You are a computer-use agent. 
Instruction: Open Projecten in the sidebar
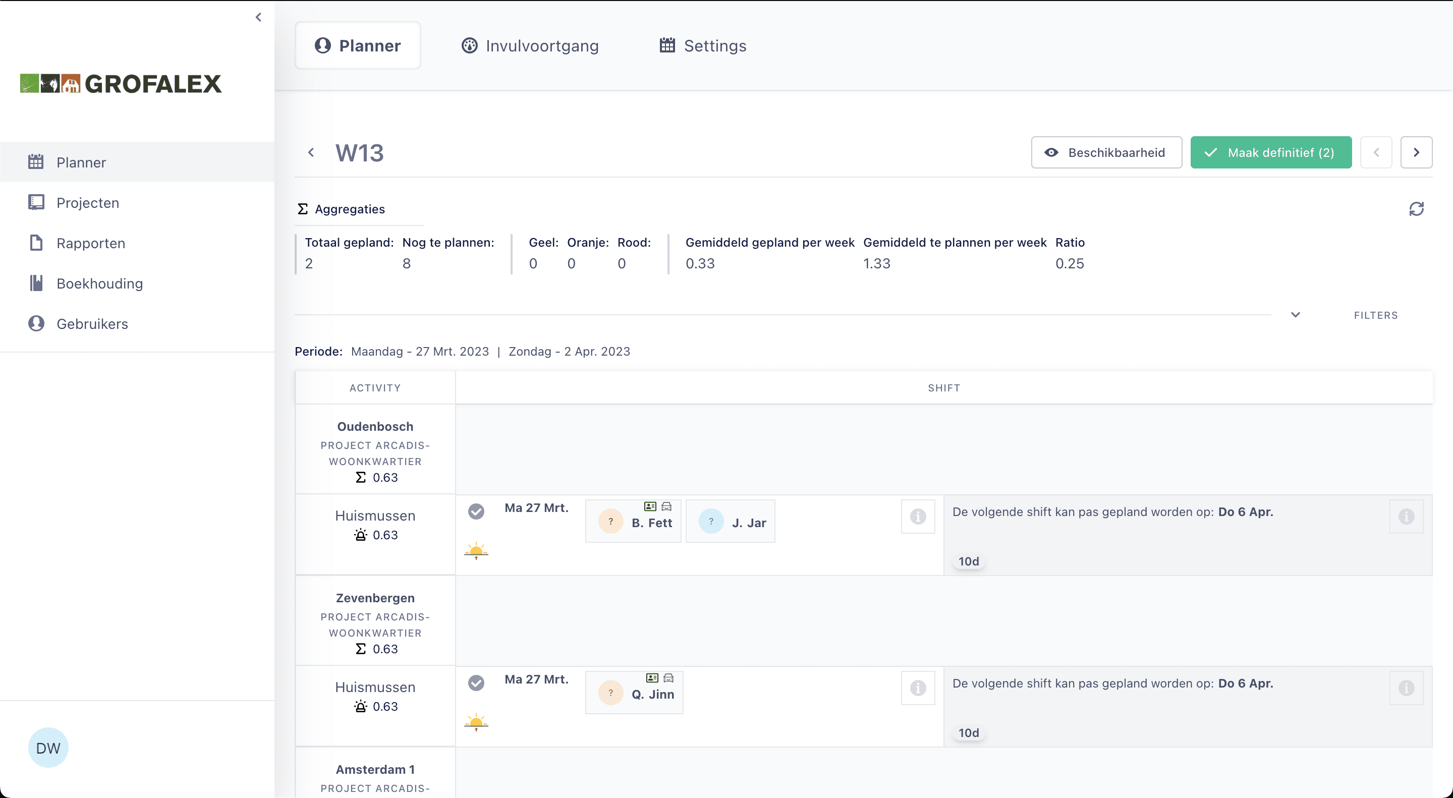[x=137, y=202]
